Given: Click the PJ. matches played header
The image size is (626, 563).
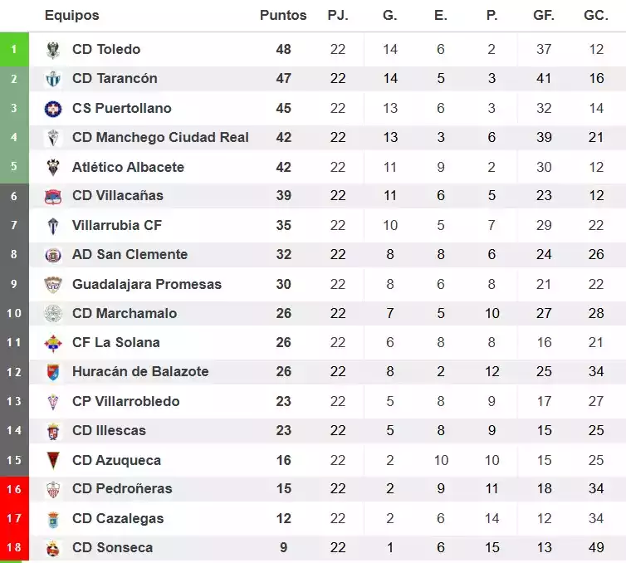Looking at the screenshot, I should coord(337,15).
